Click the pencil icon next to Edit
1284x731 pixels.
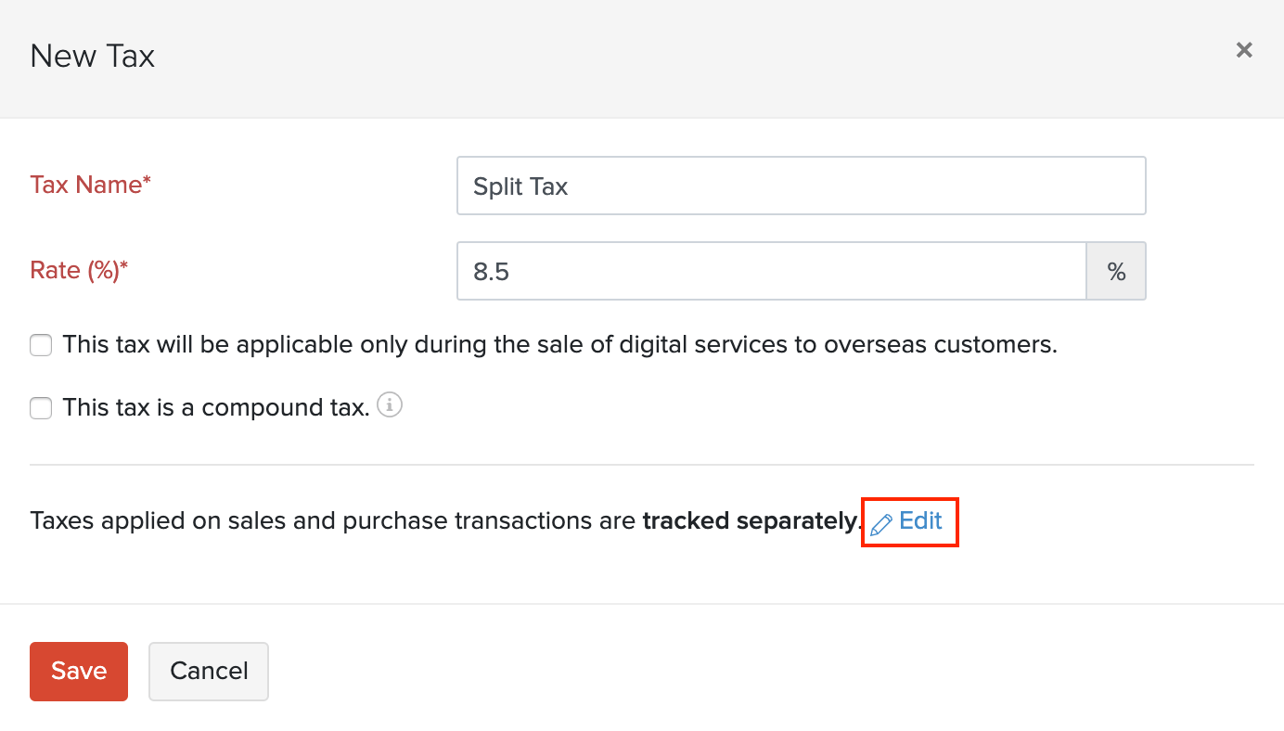880,524
